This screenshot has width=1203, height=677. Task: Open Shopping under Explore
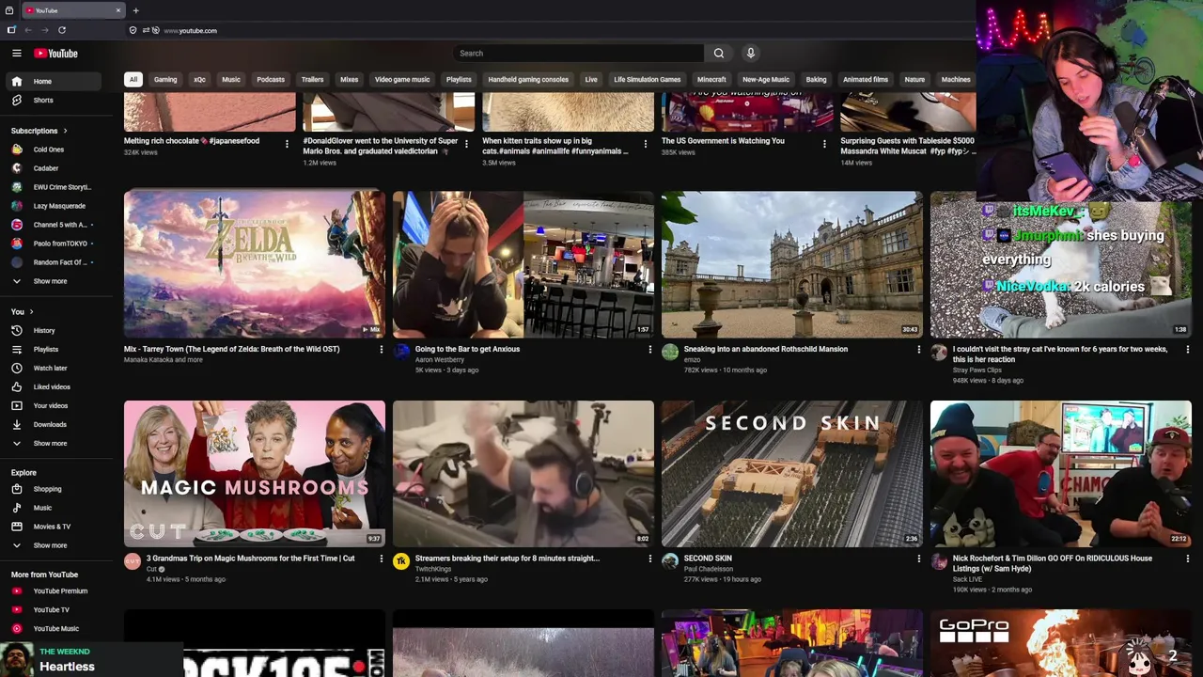53,489
